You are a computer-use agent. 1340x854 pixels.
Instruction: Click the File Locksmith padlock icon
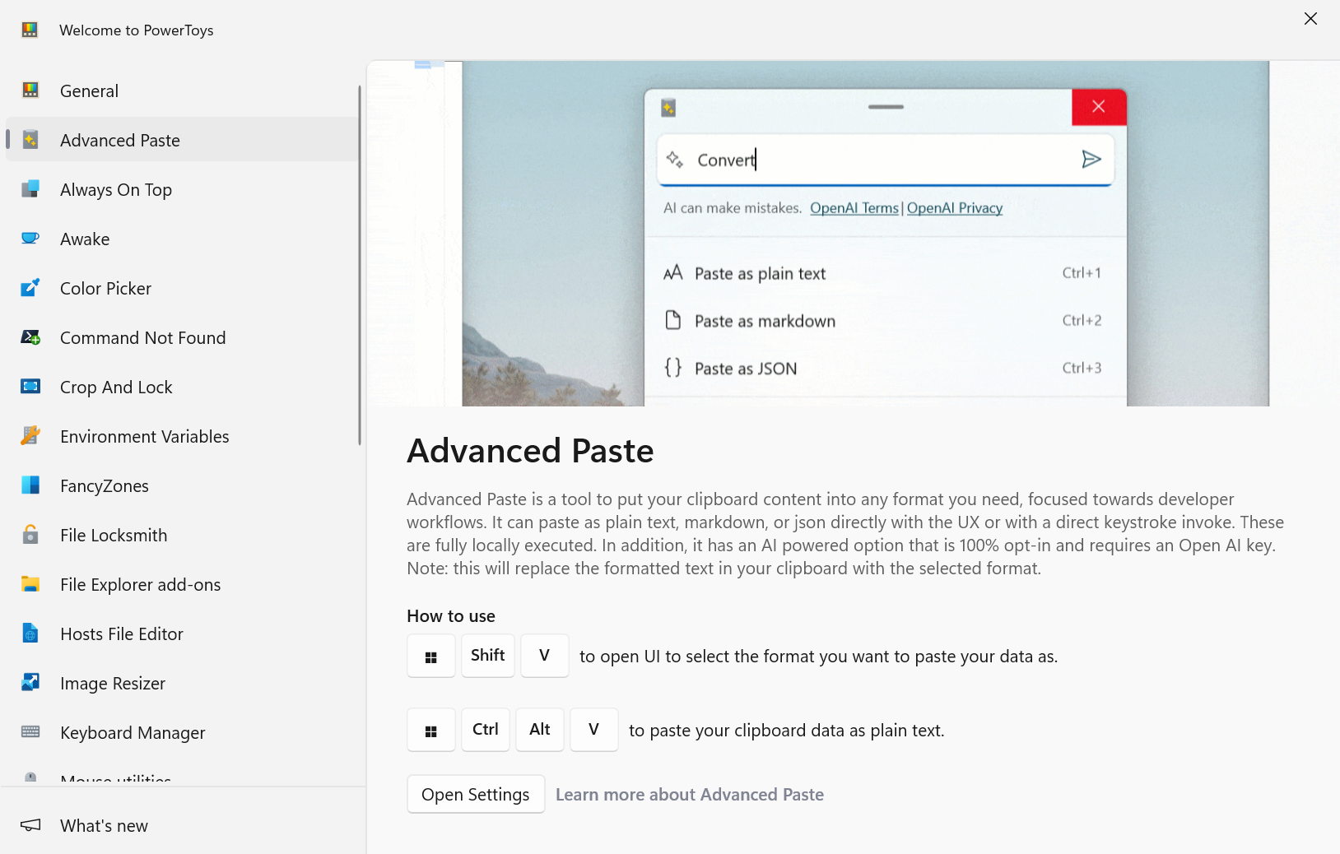coord(30,535)
